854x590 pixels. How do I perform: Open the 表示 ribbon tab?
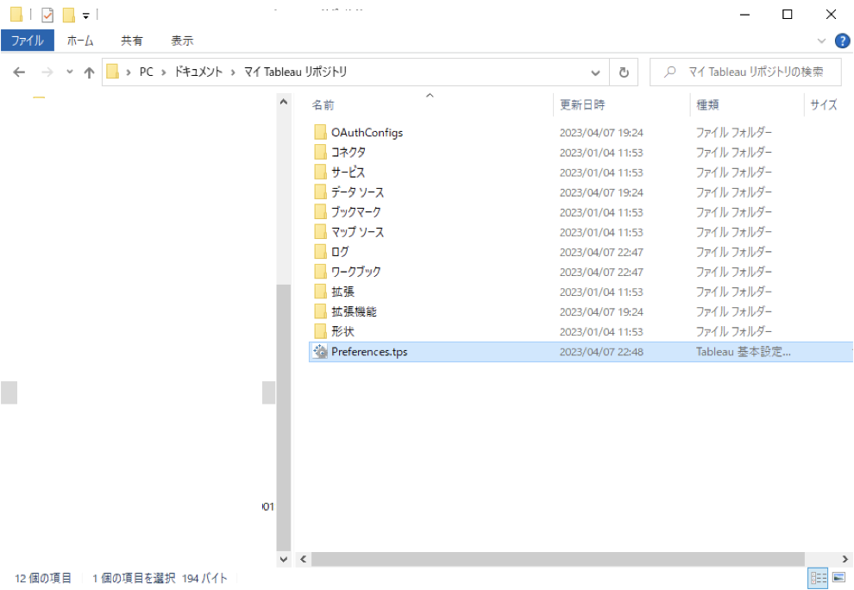tap(181, 40)
